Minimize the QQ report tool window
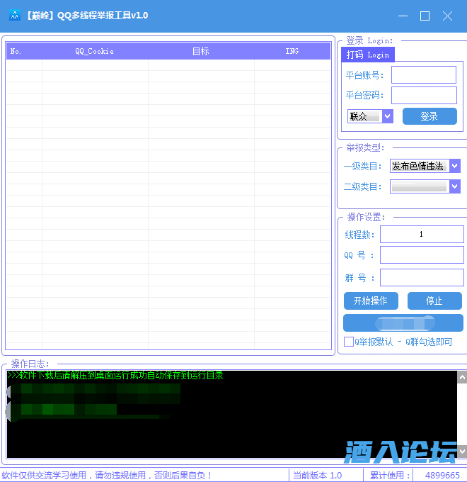The height and width of the screenshot is (482, 467). coord(402,16)
